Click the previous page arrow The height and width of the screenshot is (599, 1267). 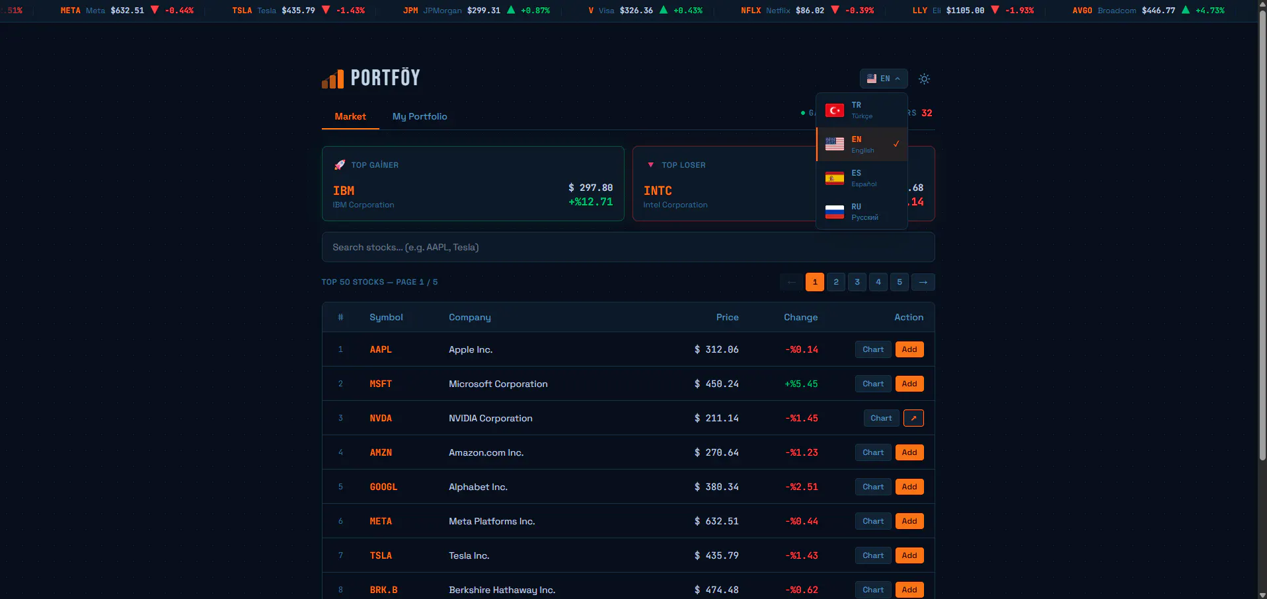pos(791,282)
